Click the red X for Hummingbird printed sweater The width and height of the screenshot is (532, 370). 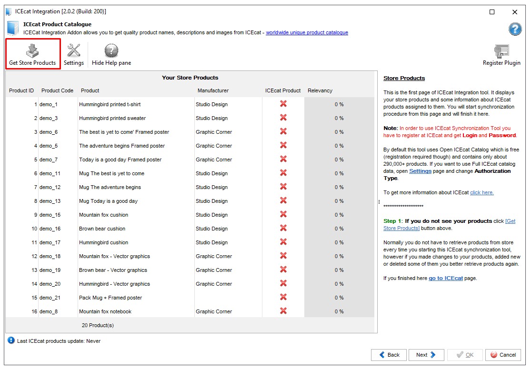point(283,118)
